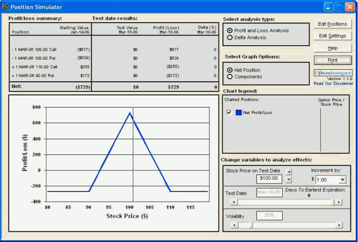This screenshot has width=358, height=242.
Task: Click the Stock Price on Test Date field
Action: (269, 179)
